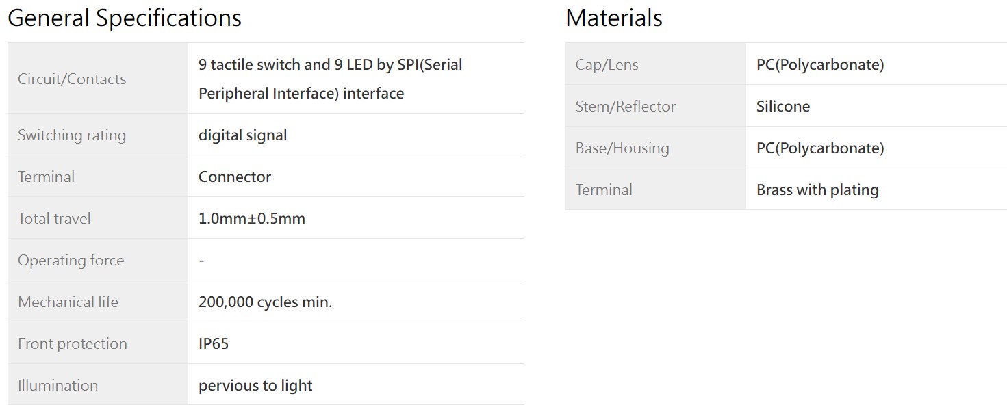Click the pervious to light value
The width and height of the screenshot is (1007, 405).
(255, 385)
